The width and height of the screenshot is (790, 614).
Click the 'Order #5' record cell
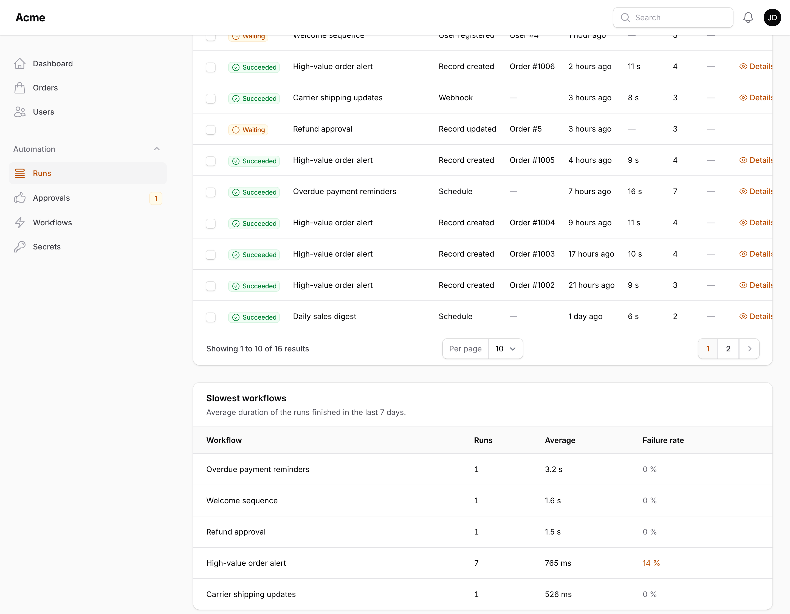coord(526,129)
